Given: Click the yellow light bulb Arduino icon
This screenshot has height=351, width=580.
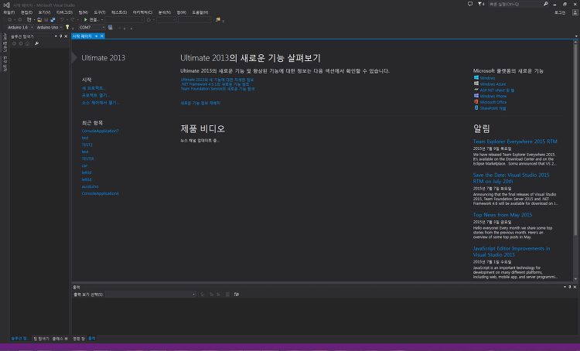Looking at the screenshot, I should (x=67, y=27).
